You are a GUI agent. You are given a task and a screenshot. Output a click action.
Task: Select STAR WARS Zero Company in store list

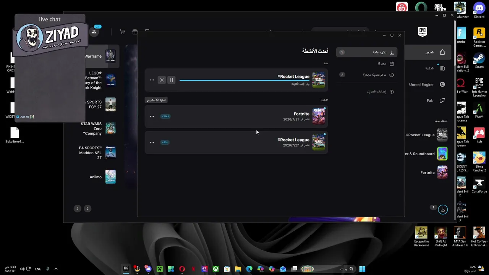(x=99, y=129)
